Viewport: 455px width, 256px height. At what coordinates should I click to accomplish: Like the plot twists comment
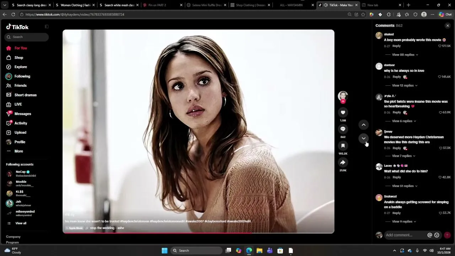coord(440,112)
